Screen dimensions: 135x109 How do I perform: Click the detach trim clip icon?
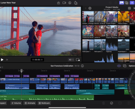128,103
